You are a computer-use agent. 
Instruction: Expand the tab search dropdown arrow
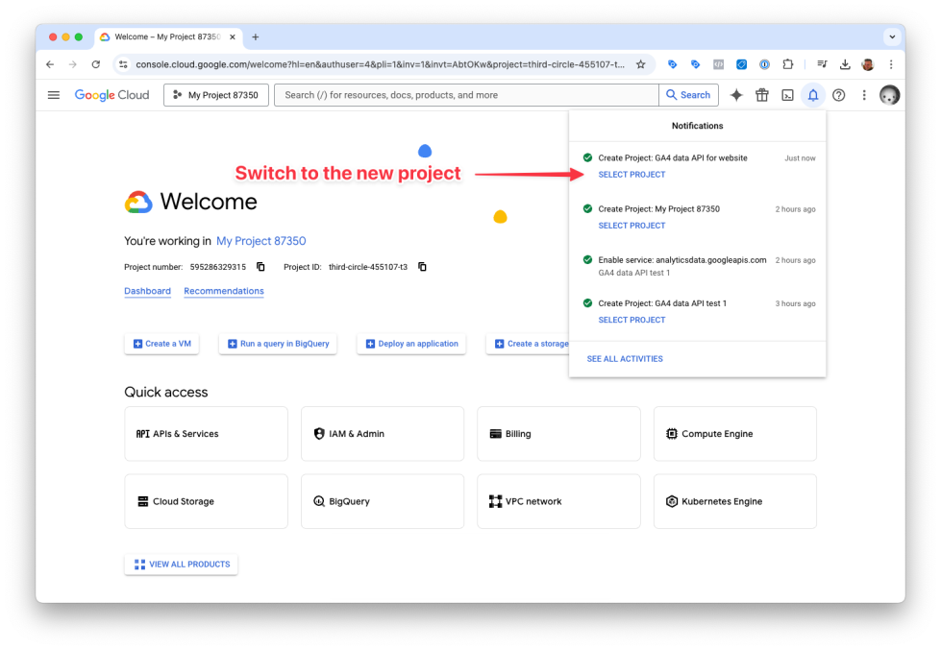coord(892,37)
